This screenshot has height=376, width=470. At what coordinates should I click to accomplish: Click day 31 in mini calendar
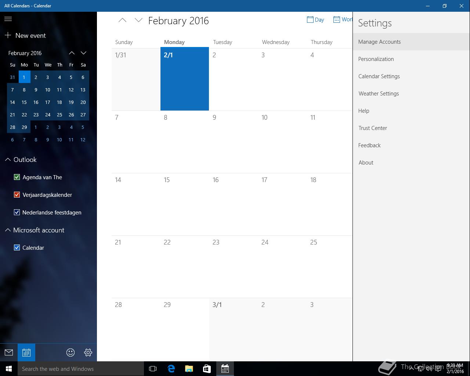pyautogui.click(x=12, y=77)
